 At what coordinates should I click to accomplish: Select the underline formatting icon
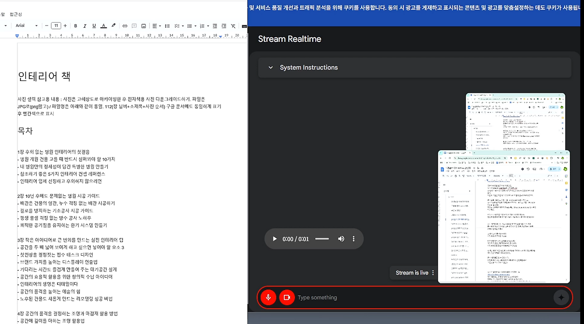[94, 26]
